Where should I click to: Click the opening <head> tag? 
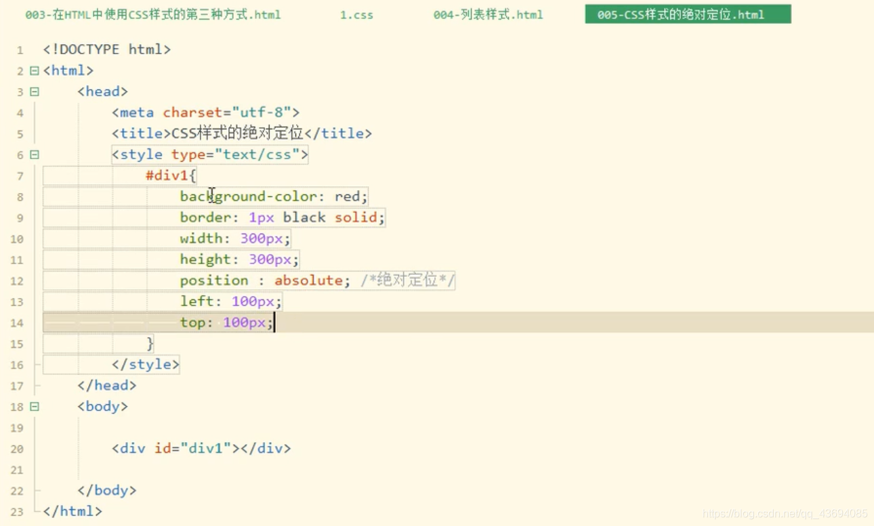tap(103, 91)
